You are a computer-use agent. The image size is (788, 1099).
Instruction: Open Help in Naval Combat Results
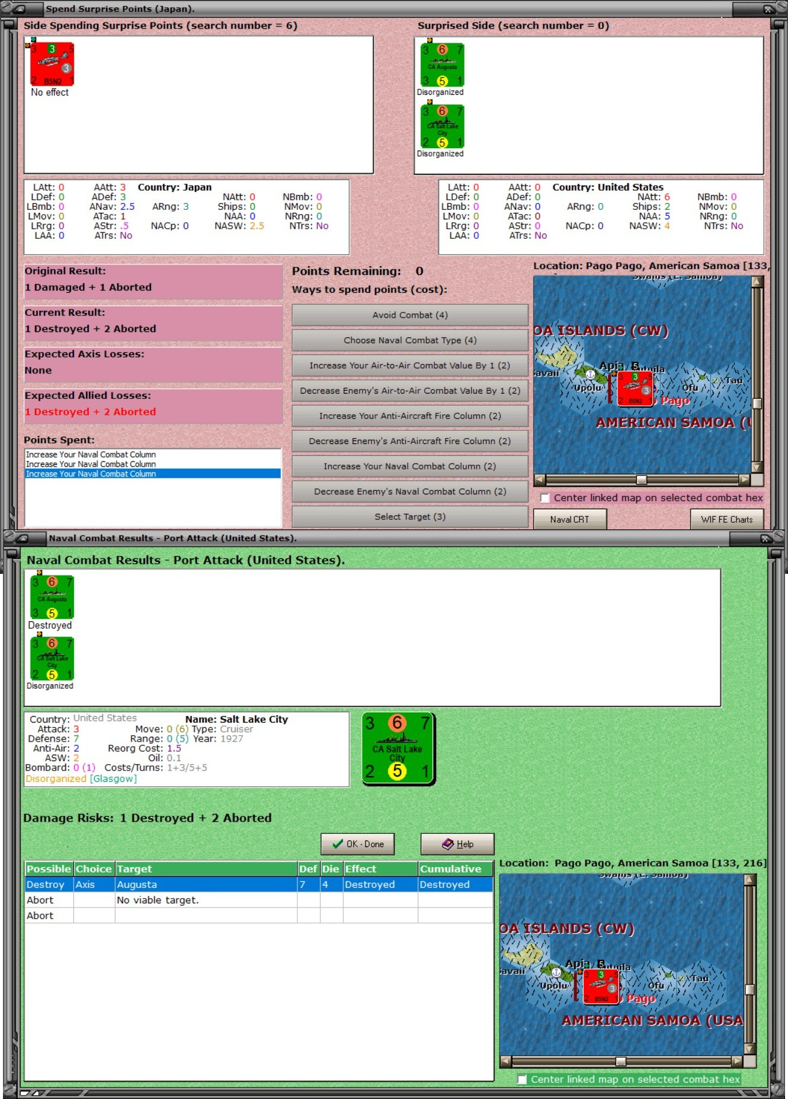click(x=457, y=844)
